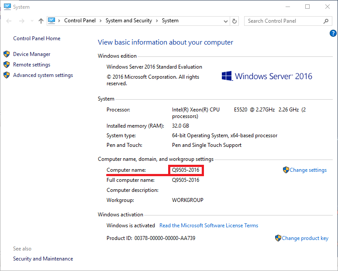This screenshot has width=338, height=271.
Task: Open Remote settings link
Action: (32, 65)
